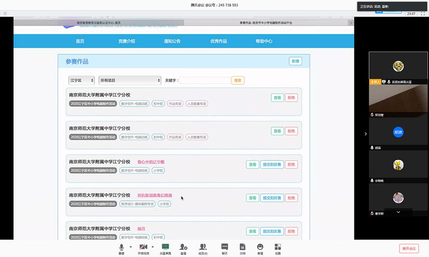Click 提交到区赛 for the 探月 entry
The height and width of the screenshot is (257, 429).
point(272,231)
